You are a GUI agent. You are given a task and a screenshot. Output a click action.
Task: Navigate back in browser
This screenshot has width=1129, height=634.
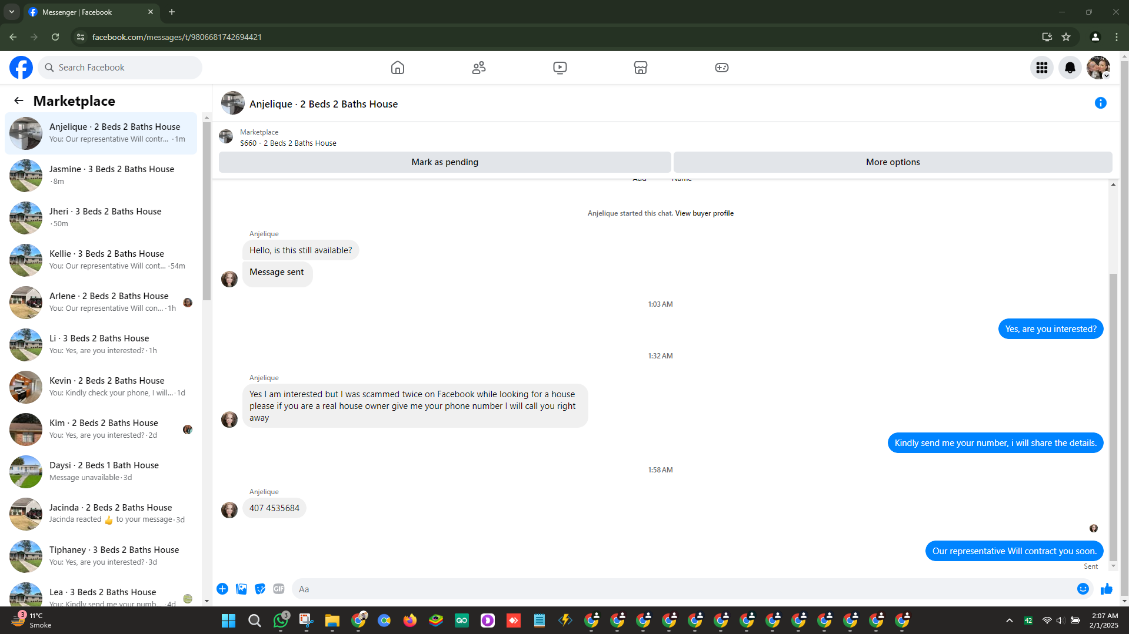coord(13,37)
